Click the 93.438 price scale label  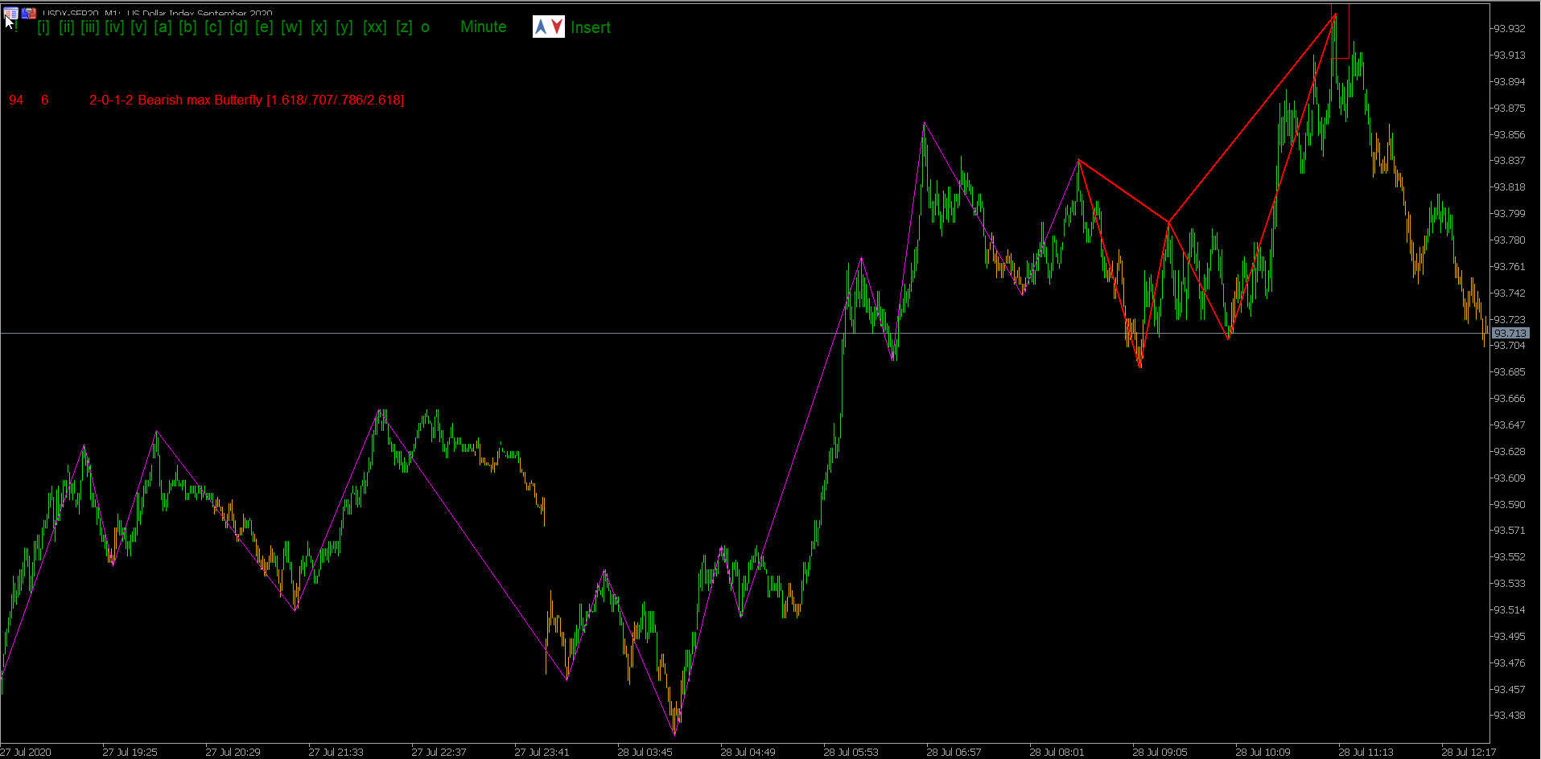click(x=1510, y=715)
